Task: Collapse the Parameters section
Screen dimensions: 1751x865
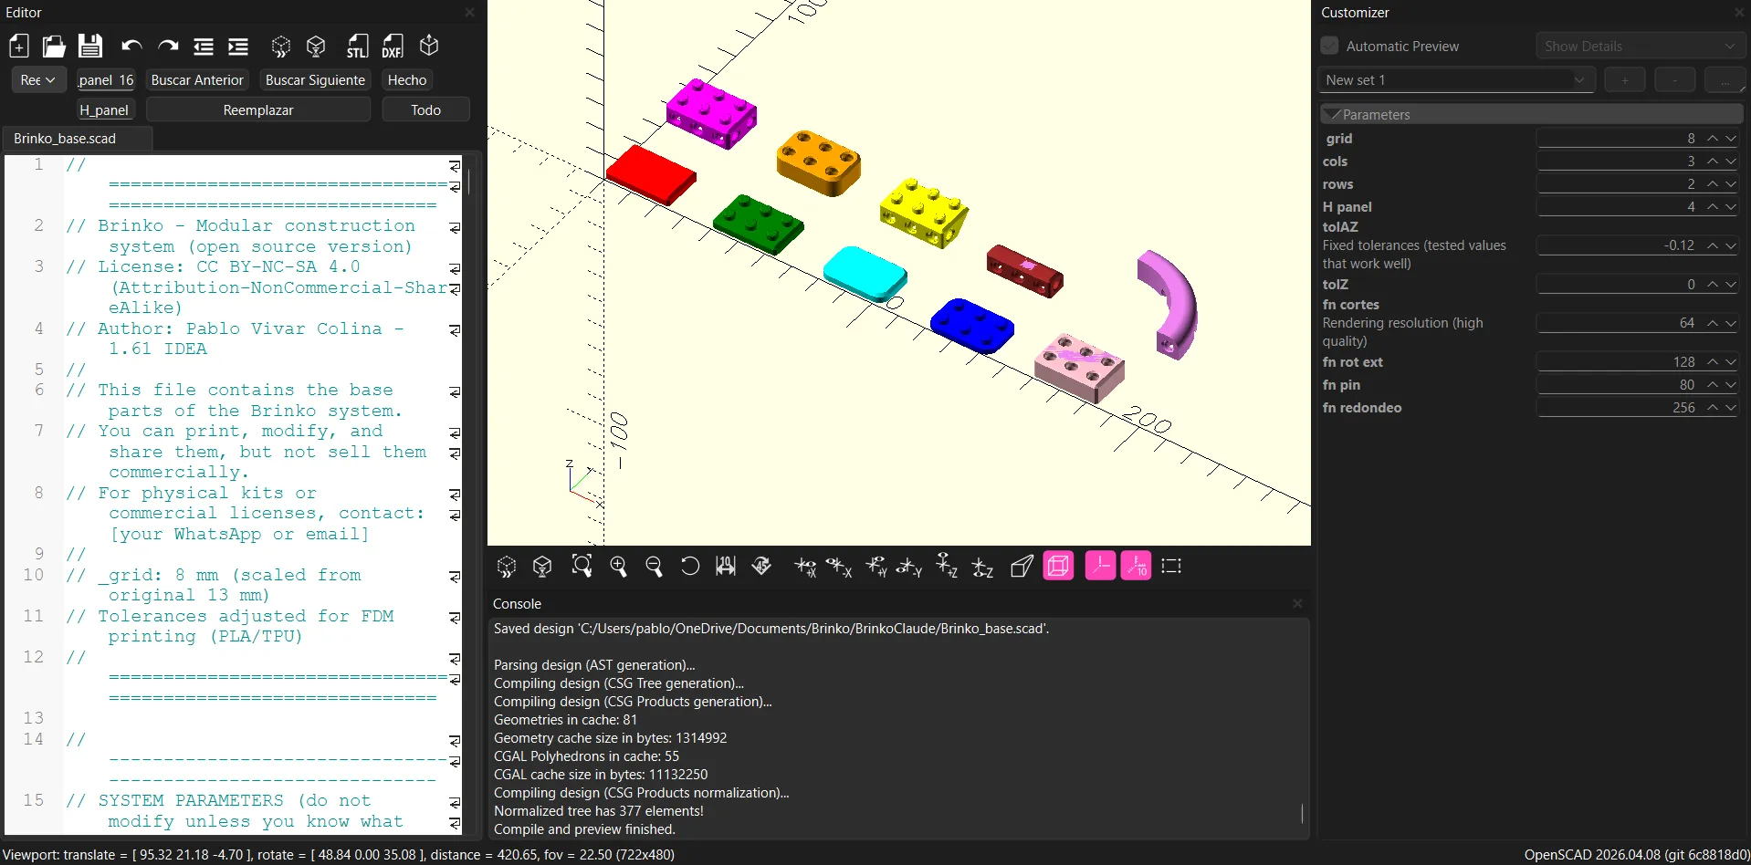Action: [x=1532, y=114]
